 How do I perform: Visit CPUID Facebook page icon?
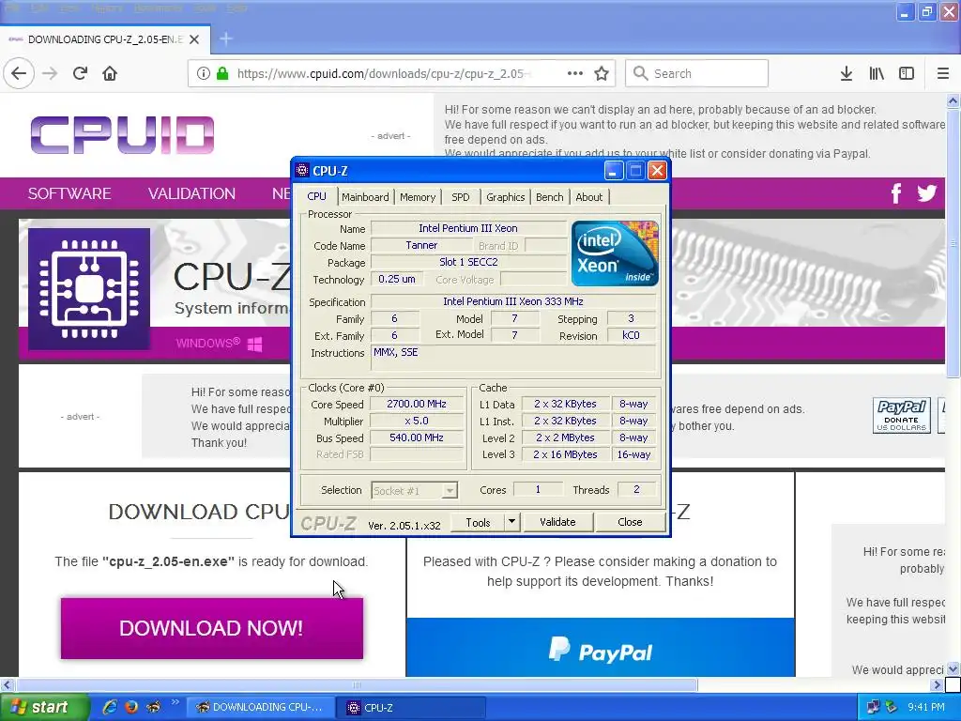click(895, 193)
